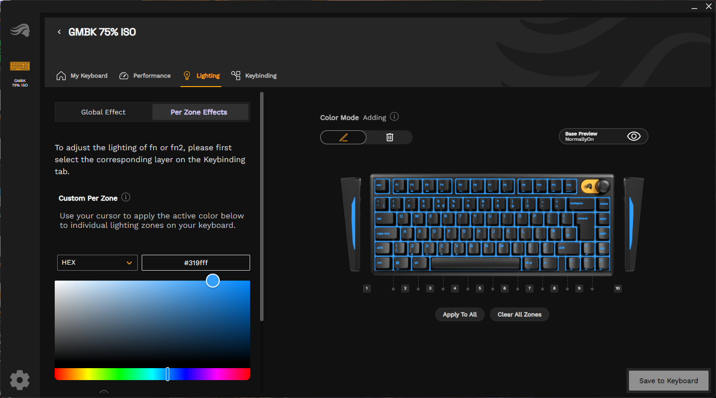
Task: Click the Glorious logo in the sidebar
Action: point(20,30)
